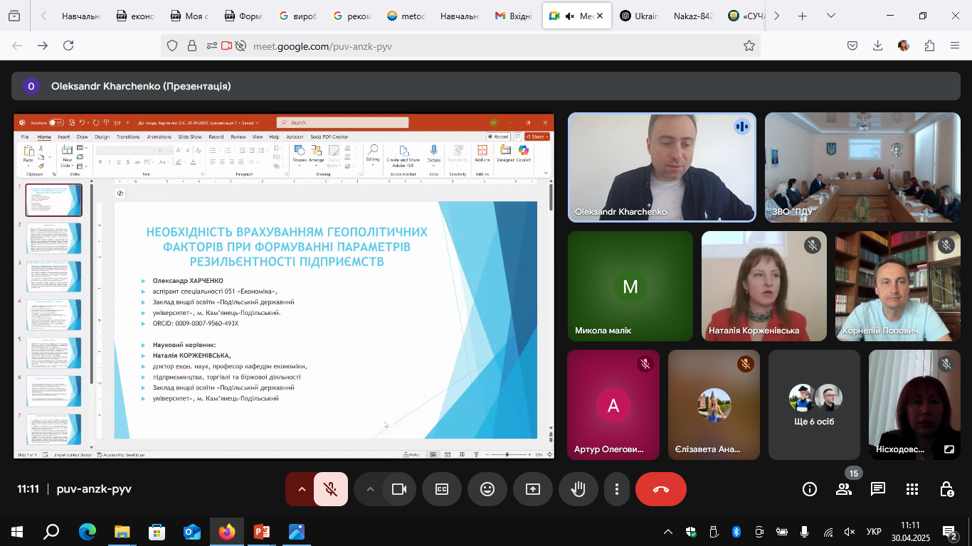Screen dimensions: 972x546
Task: Click the Present screen button
Action: point(533,489)
